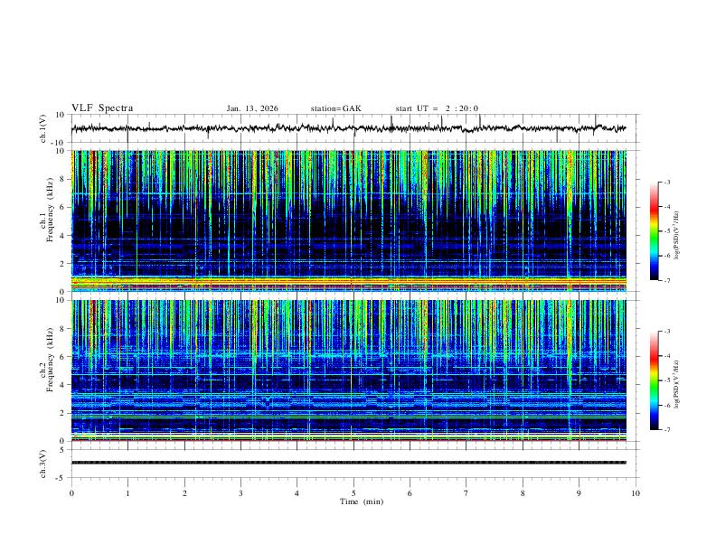This screenshot has height=553, width=716.
Task: Click time-axis tick label "5"
Action: point(353,493)
